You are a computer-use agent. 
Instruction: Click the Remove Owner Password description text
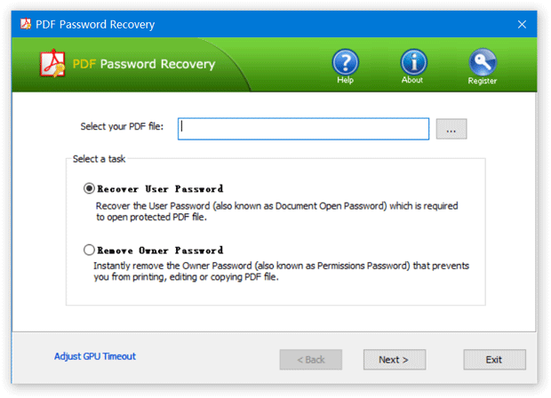(283, 271)
